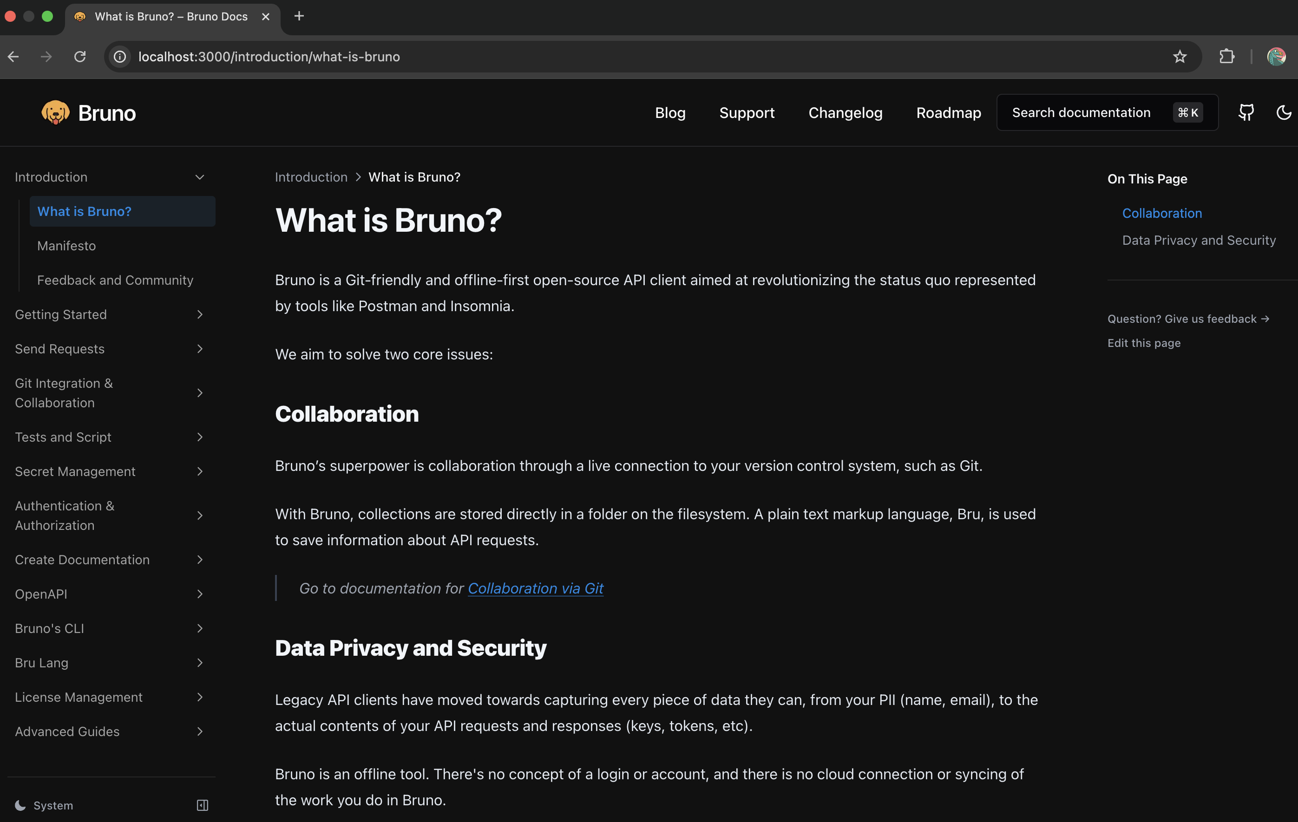The image size is (1298, 822).
Task: Bookmark the page via star icon
Action: (x=1180, y=57)
